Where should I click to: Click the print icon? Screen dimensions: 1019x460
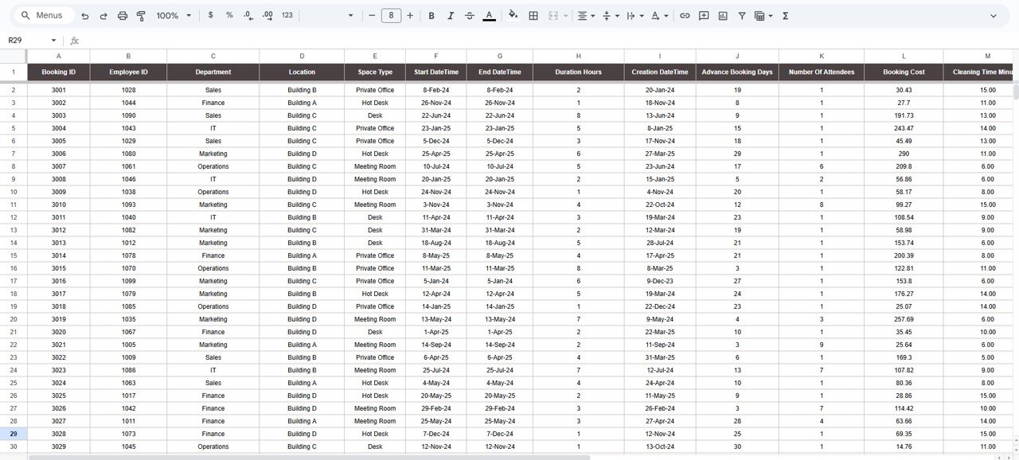pos(122,16)
